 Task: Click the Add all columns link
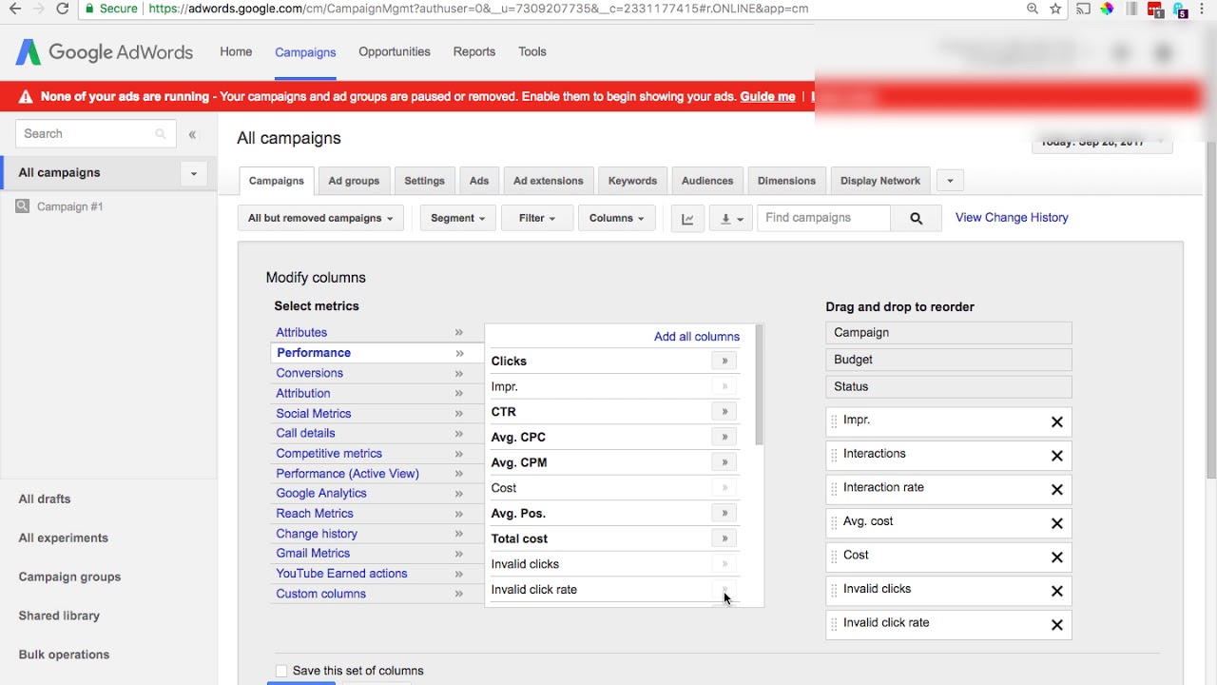point(697,337)
